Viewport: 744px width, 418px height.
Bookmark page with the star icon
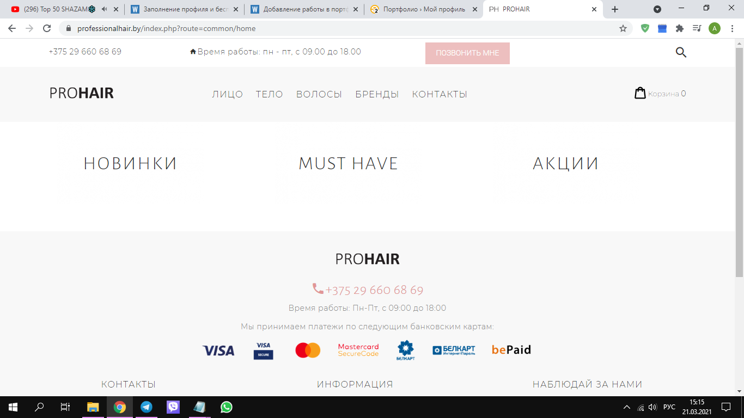click(623, 28)
